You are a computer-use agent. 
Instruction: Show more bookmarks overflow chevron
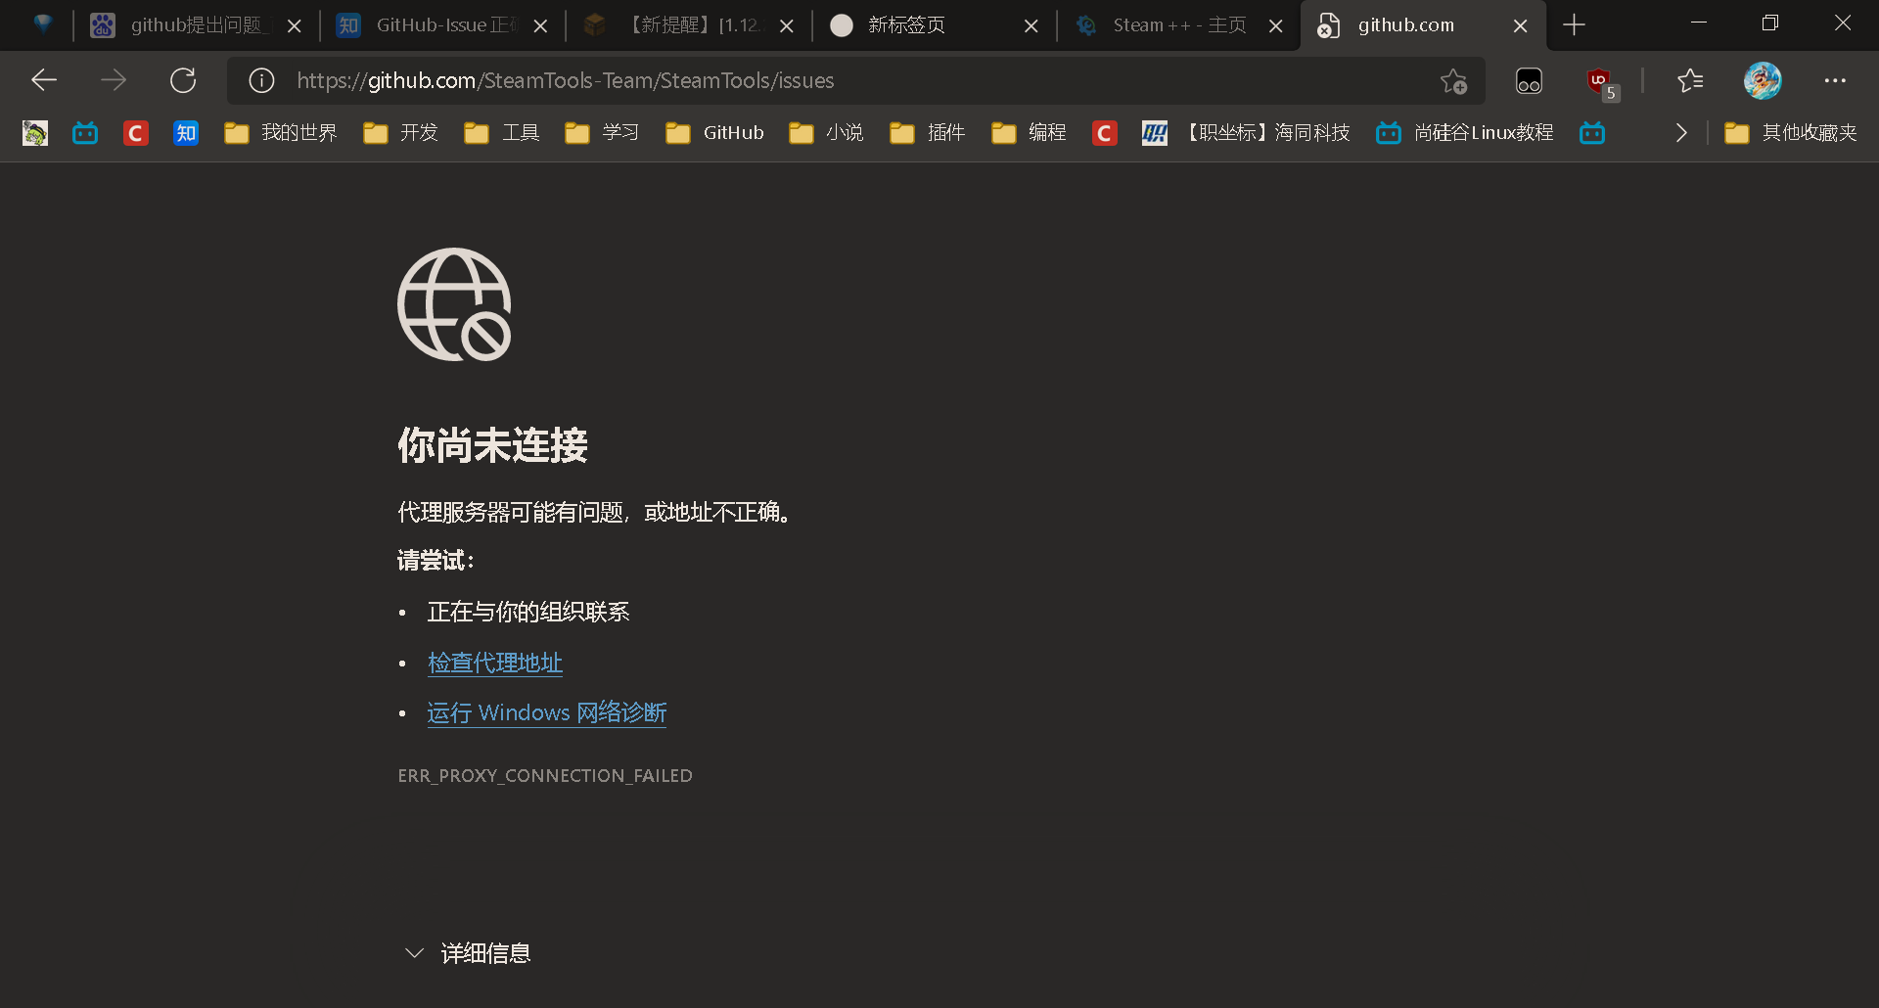pyautogui.click(x=1681, y=133)
